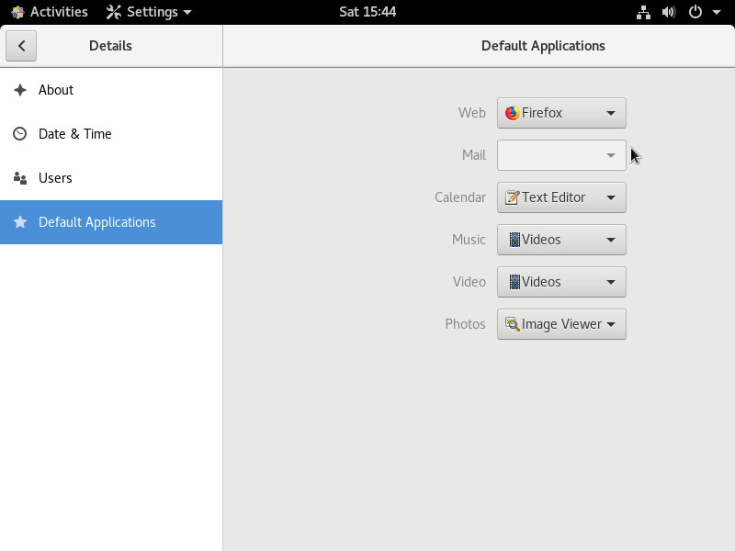Expand the Calendar dropdown showing Text Editor
The height and width of the screenshot is (551, 735).
pos(561,197)
